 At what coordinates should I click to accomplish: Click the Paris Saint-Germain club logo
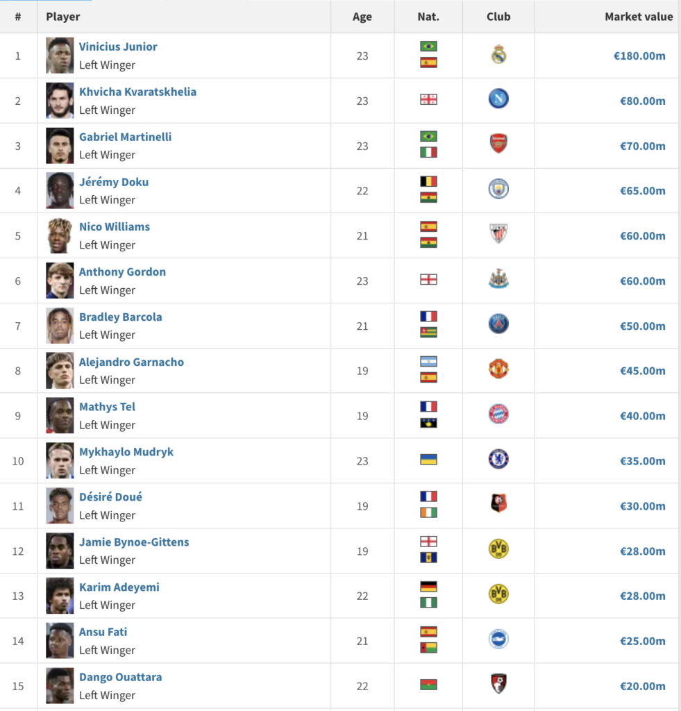[498, 324]
